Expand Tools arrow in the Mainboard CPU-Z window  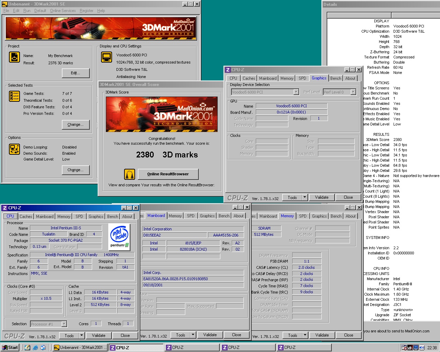tap(193, 335)
